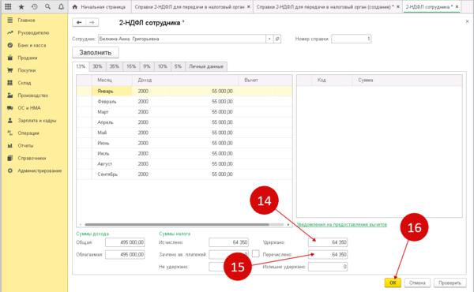
Task: Open notifications bell icon
Action: 61,6
